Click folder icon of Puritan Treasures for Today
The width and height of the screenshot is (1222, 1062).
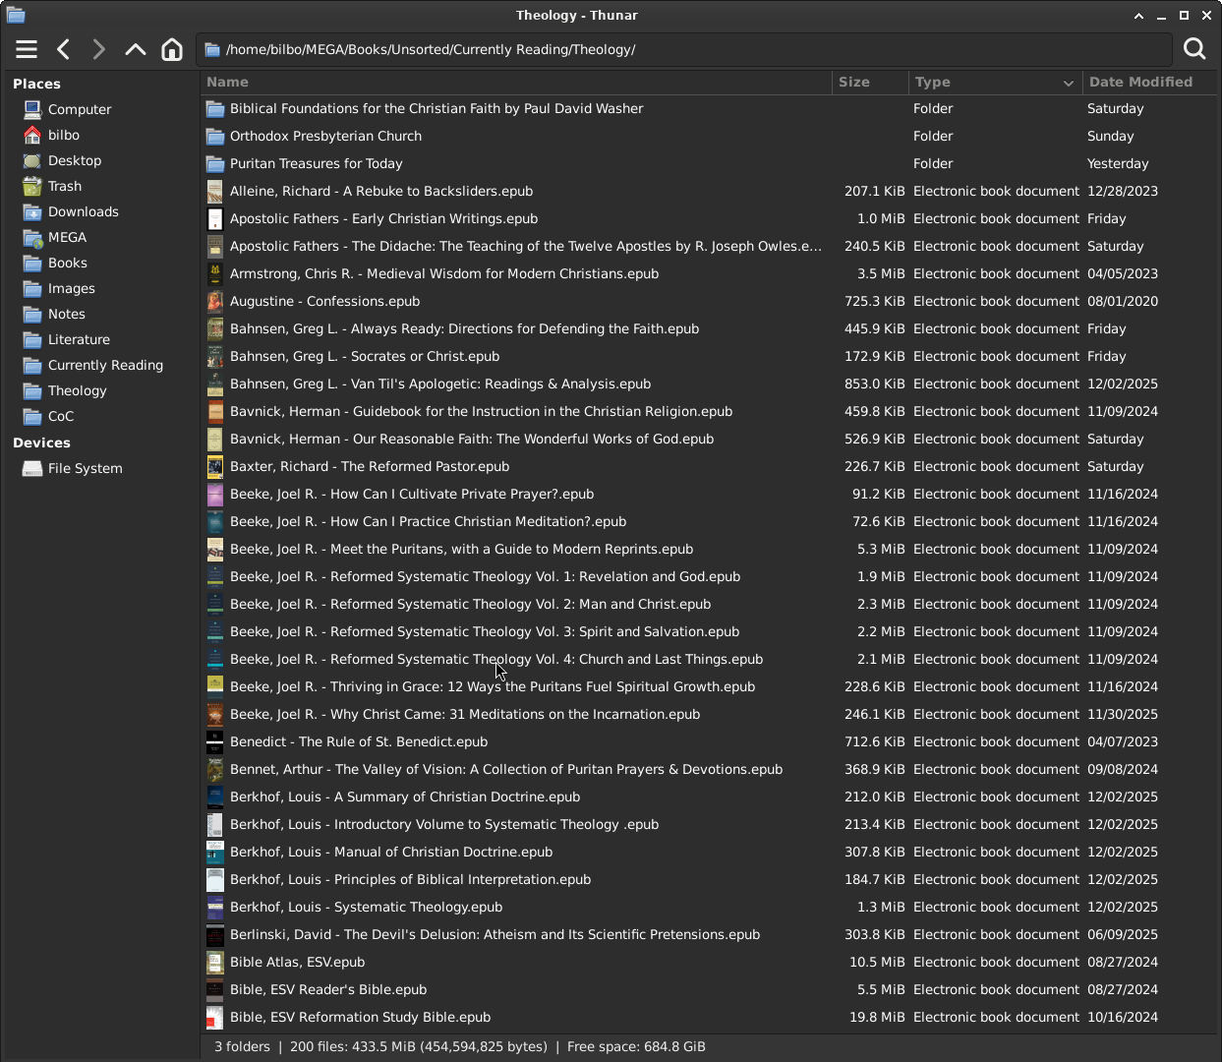pyautogui.click(x=214, y=163)
